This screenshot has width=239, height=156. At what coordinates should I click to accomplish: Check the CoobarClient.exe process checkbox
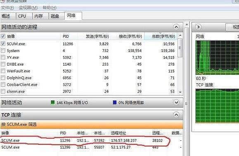pyautogui.click(x=3, y=85)
